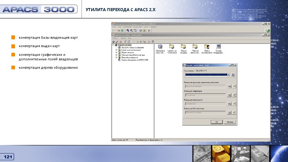The width and height of the screenshot is (288, 162).
Task: Click the plus (add object) icon in the Explorer toolbar
Action: (x=113, y=42)
